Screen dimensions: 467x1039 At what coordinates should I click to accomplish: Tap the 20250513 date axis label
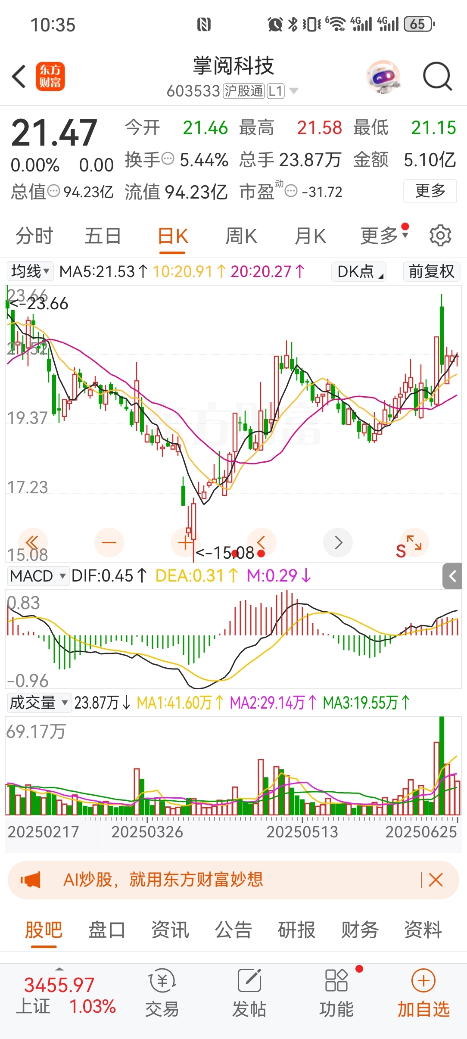[x=302, y=831]
